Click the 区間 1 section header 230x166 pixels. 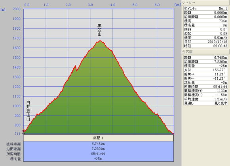coord(99,138)
